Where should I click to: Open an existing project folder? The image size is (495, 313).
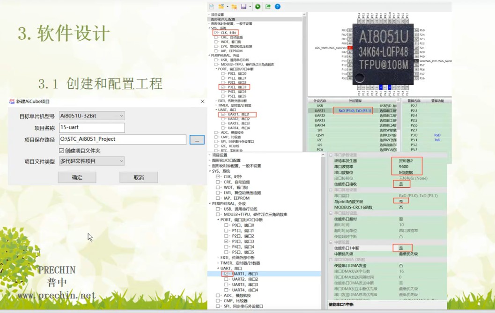[221, 7]
